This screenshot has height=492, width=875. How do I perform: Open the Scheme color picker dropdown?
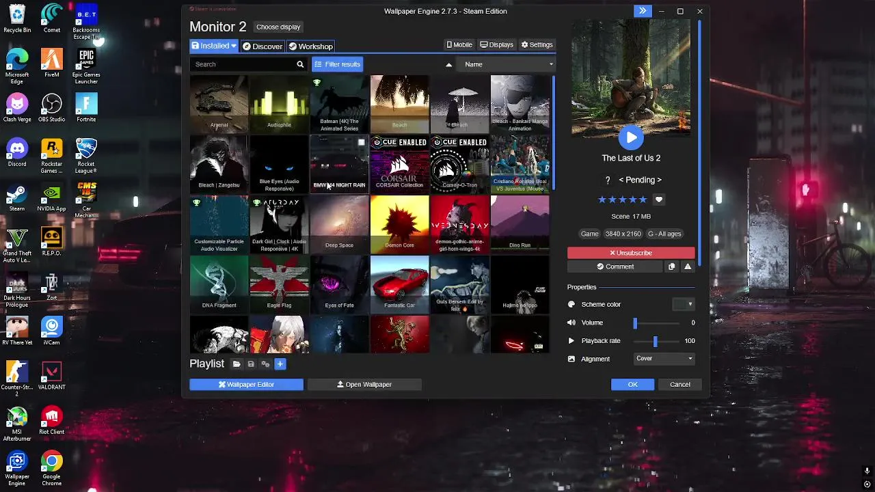[x=683, y=304]
